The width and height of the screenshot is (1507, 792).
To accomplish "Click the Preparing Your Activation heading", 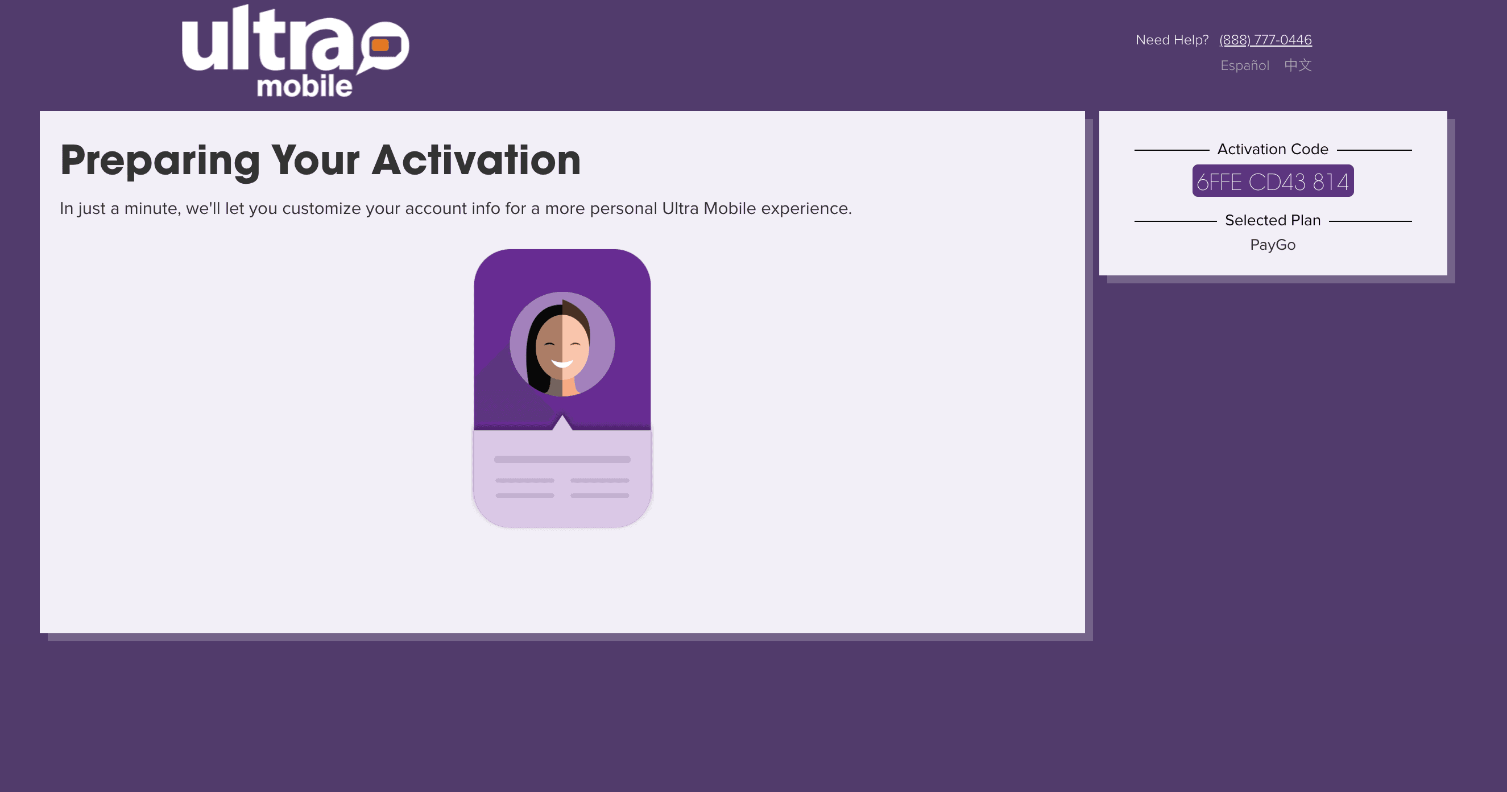I will [x=321, y=160].
